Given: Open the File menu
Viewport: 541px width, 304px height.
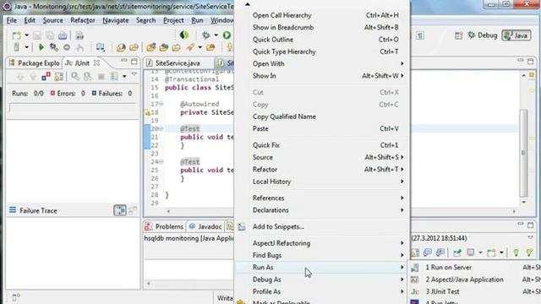Looking at the screenshot, I should pyautogui.click(x=11, y=20).
